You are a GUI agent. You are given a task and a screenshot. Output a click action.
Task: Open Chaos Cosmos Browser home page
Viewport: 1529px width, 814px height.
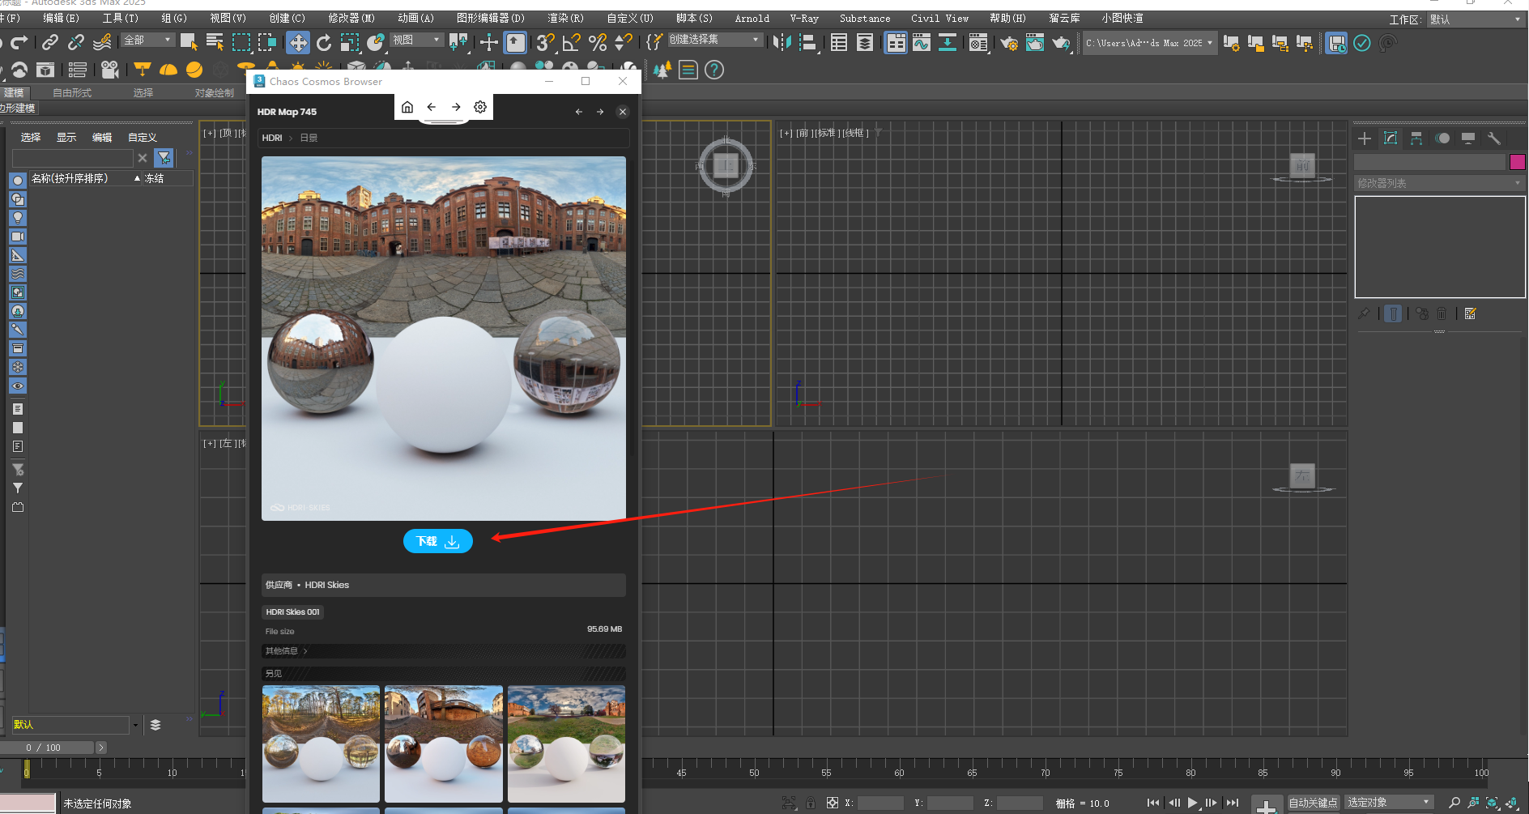tap(407, 106)
